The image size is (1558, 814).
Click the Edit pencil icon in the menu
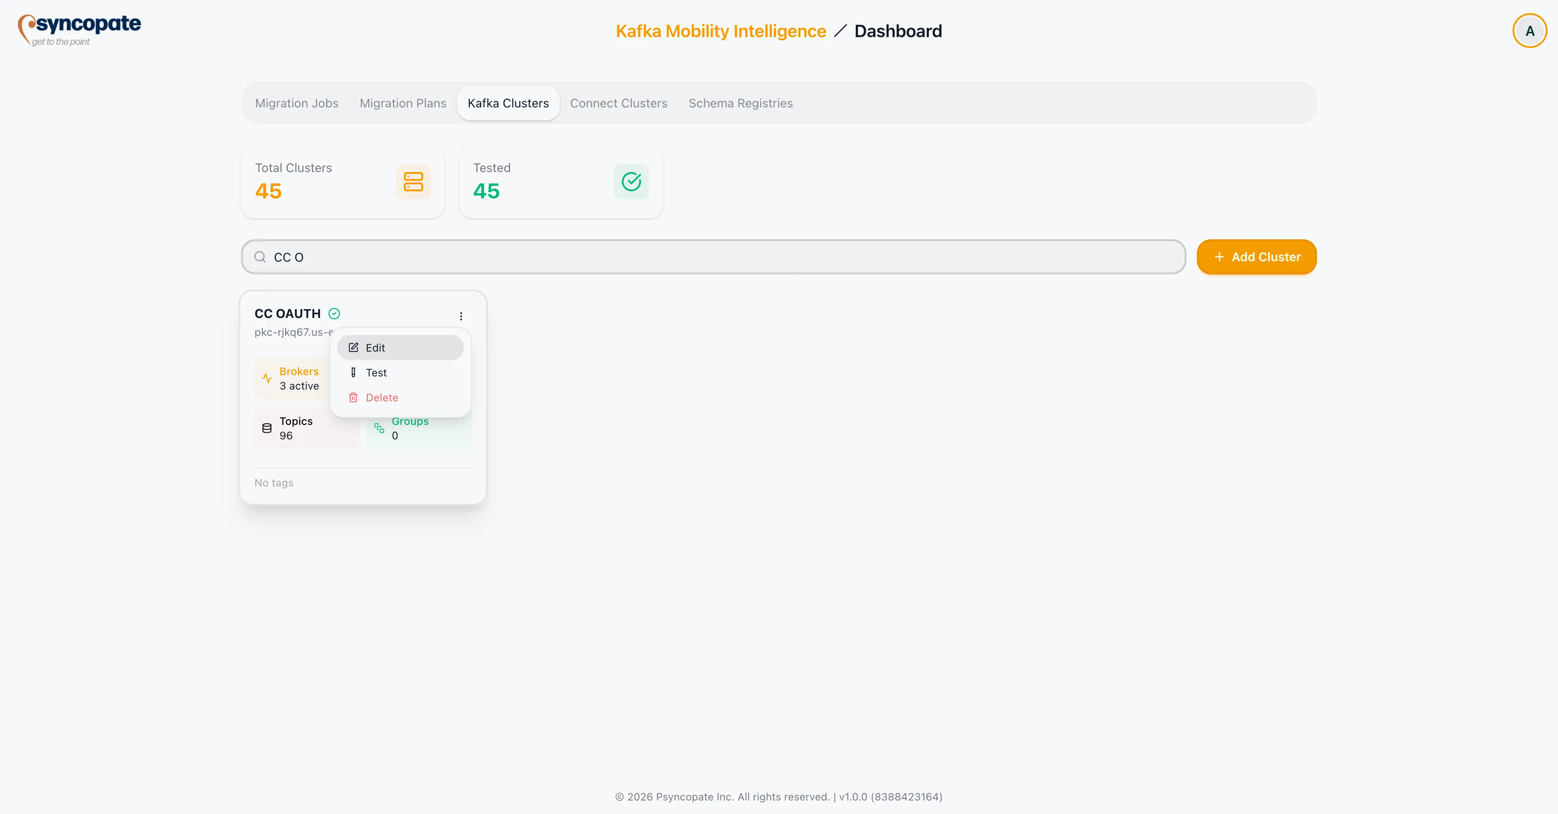tap(353, 348)
